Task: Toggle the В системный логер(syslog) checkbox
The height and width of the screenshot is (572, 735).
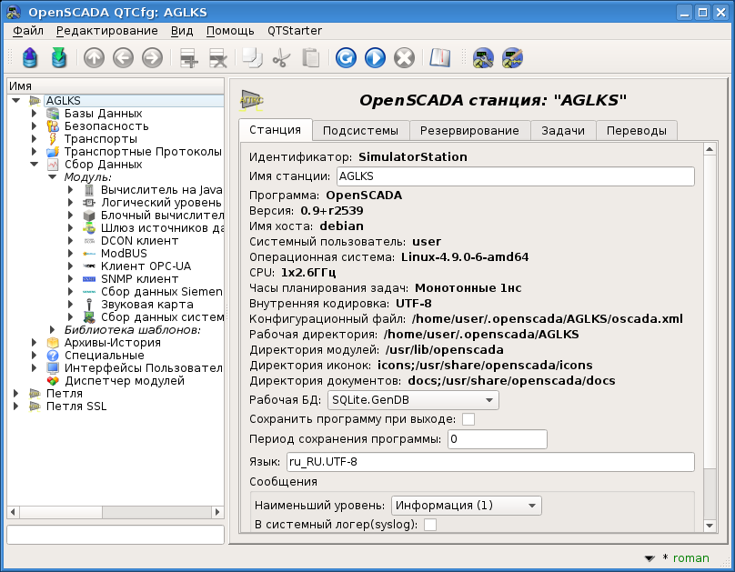Action: [x=430, y=524]
